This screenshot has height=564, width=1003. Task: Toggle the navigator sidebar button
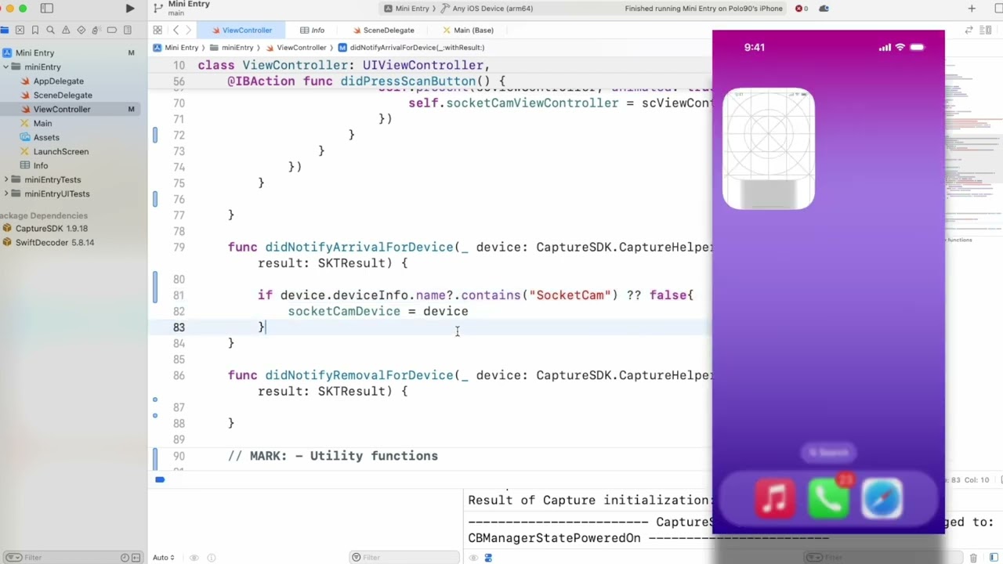click(47, 9)
